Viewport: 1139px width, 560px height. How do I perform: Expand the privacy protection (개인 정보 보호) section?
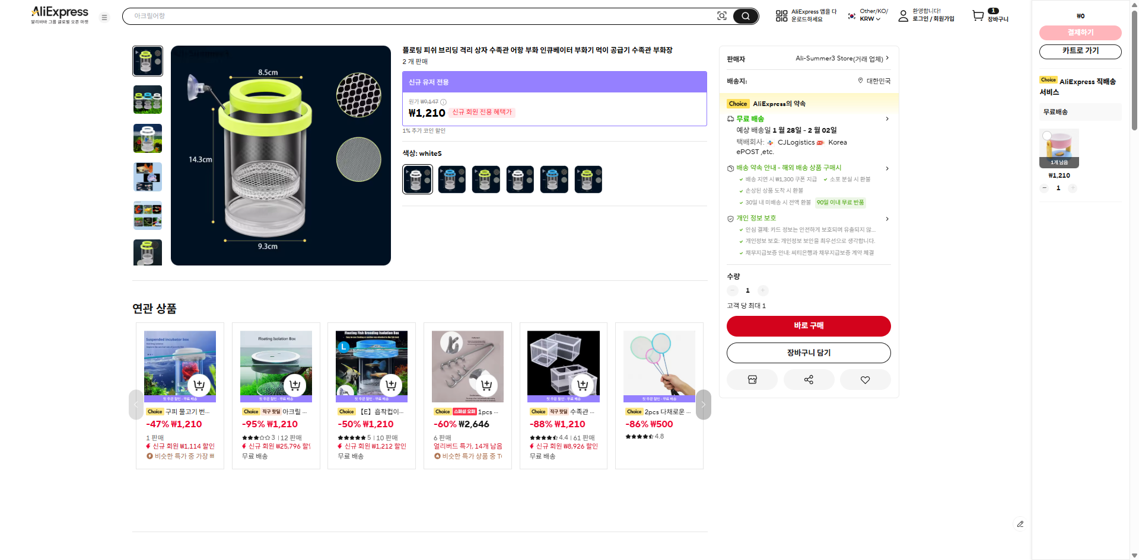tap(887, 219)
